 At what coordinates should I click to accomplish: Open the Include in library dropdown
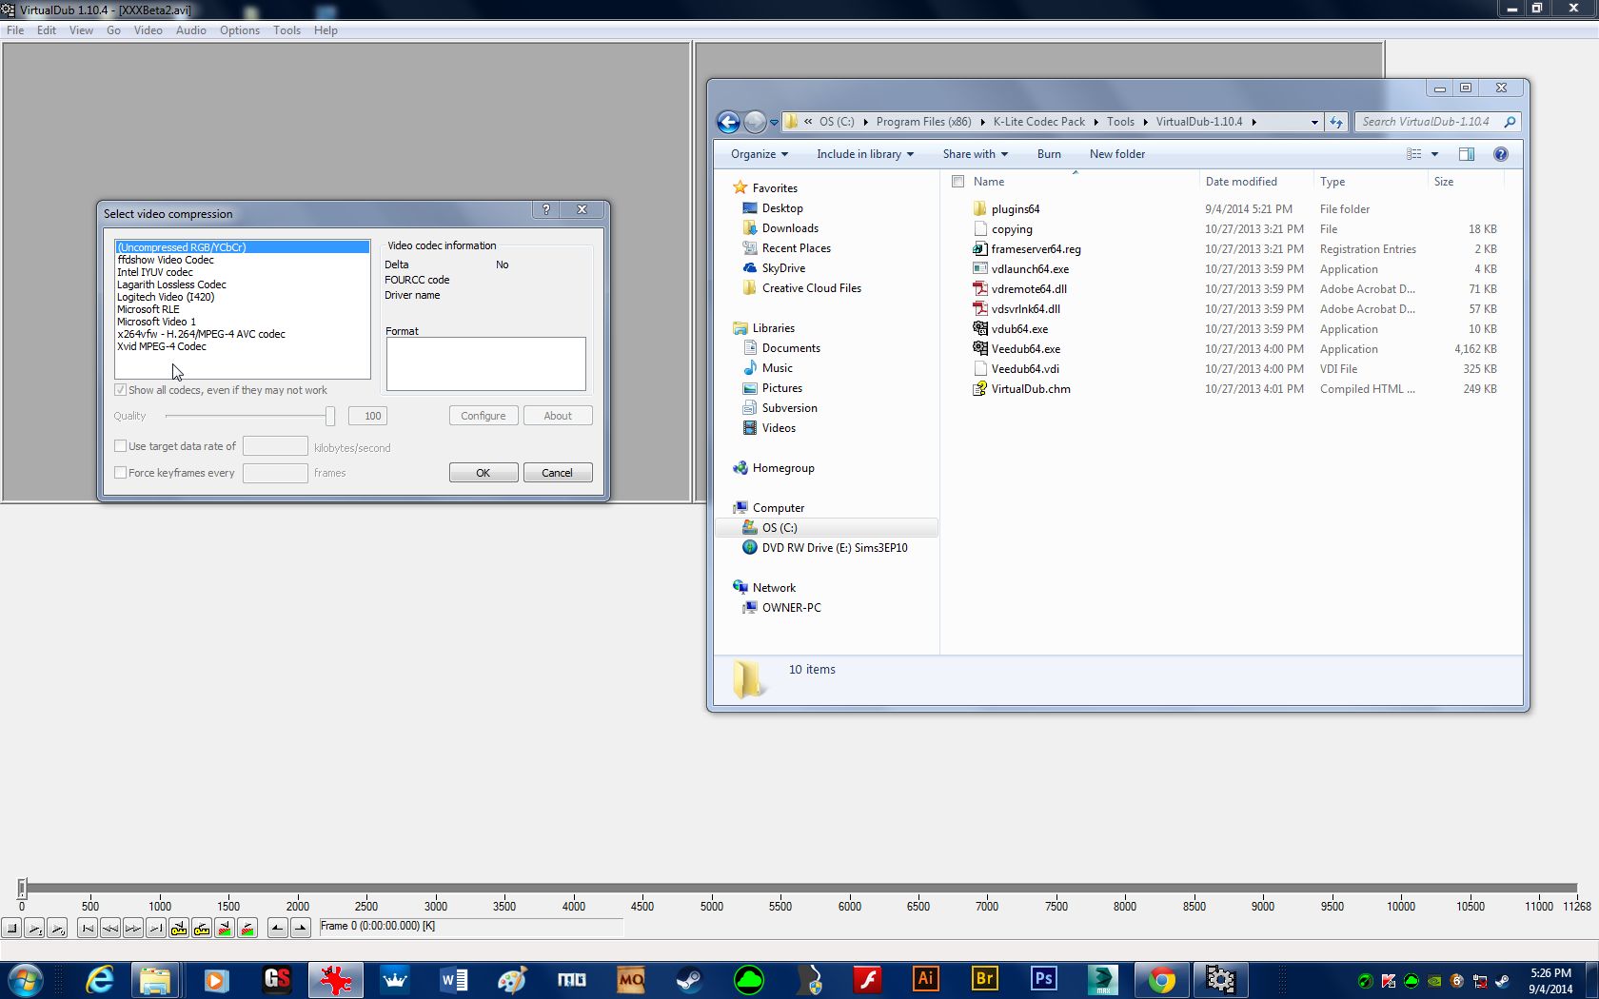coord(864,154)
